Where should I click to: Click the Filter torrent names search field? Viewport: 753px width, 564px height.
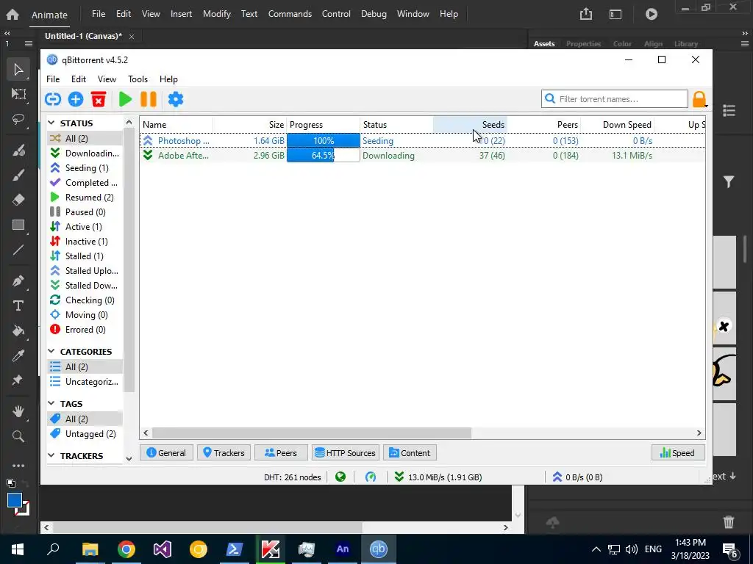pos(614,99)
